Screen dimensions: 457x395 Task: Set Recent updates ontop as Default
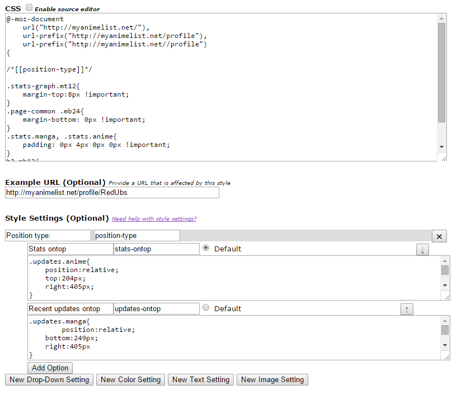pos(206,308)
